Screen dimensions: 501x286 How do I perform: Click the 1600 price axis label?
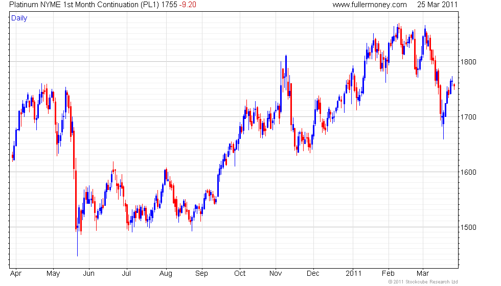pyautogui.click(x=468, y=173)
